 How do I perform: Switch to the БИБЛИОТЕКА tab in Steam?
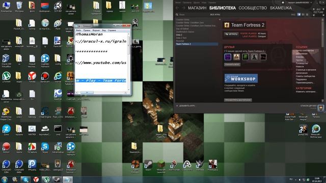point(223,8)
